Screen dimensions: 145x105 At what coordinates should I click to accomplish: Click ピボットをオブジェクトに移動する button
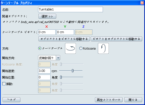pos(116,39)
